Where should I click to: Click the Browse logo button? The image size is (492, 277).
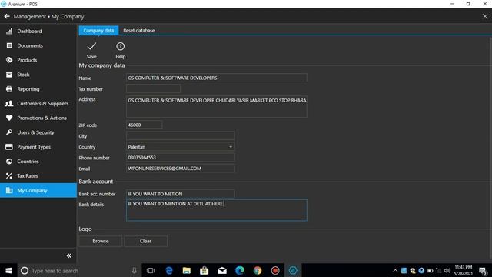(101, 241)
